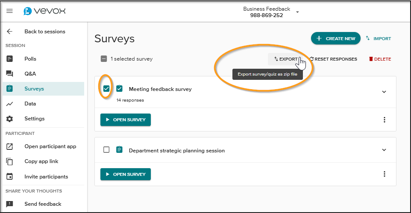
Task: Expand Meeting feedback survey chevron
Action: tap(384, 92)
